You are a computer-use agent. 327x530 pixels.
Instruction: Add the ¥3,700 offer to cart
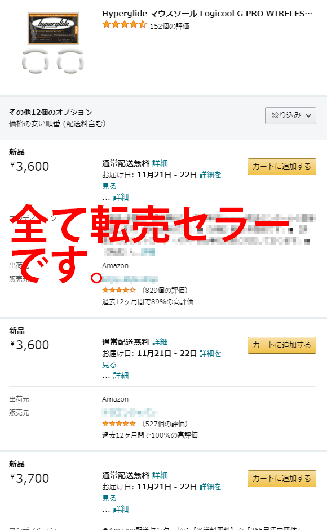(x=282, y=479)
